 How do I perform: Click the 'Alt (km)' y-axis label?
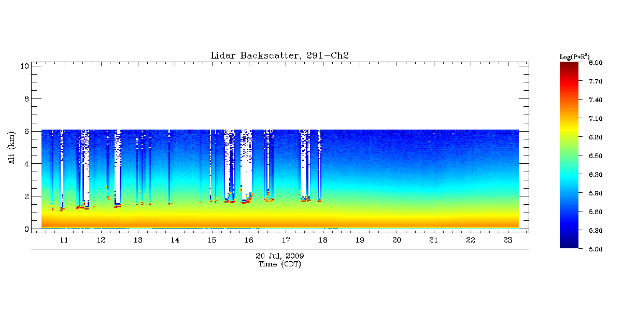tap(11, 148)
